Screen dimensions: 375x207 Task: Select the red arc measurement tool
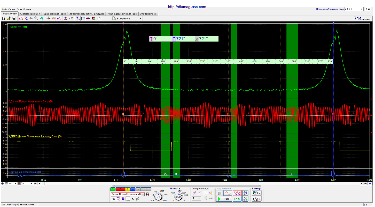click(x=21, y=19)
